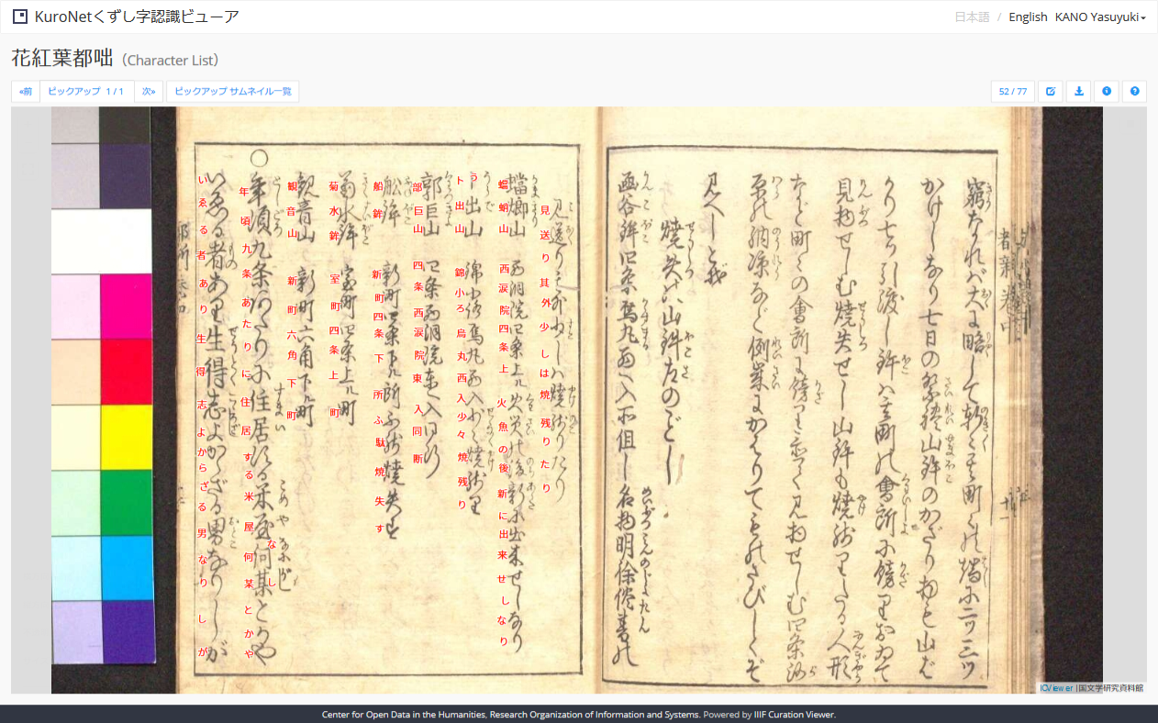This screenshot has width=1158, height=723.
Task: Click the 国文学研究資料館 attribution text
Action: tap(1110, 687)
